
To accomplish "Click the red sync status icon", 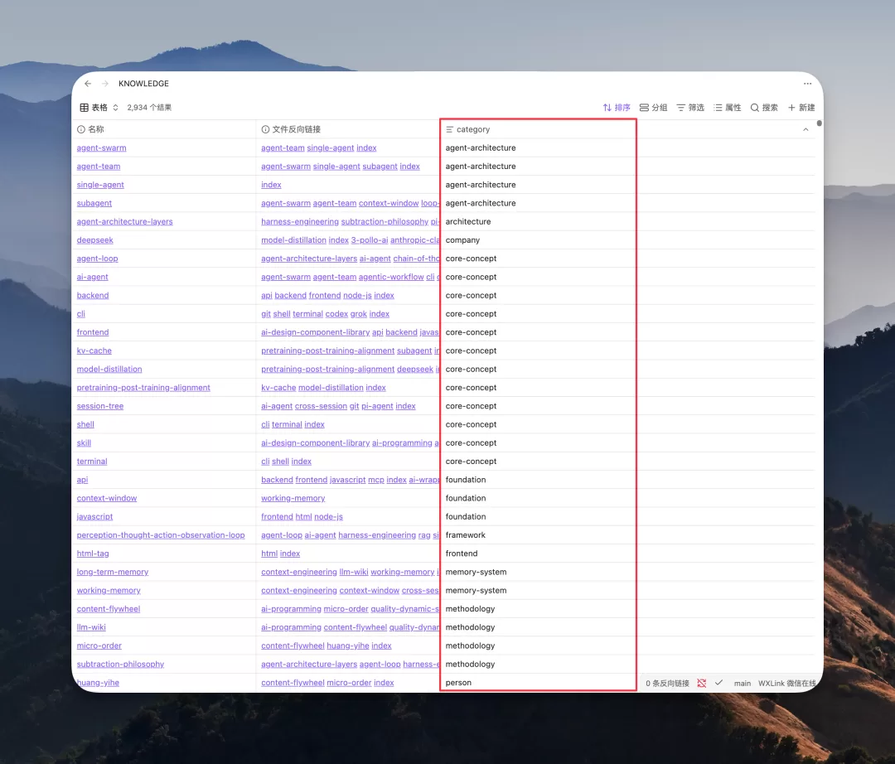I will click(702, 683).
